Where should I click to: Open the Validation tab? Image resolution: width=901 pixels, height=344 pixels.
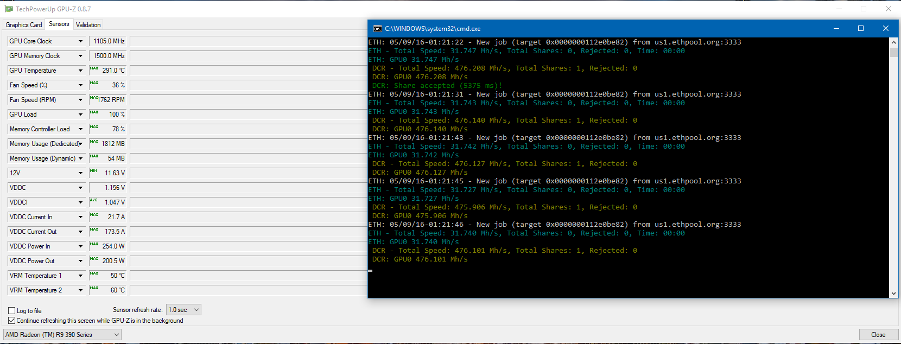[x=88, y=25]
